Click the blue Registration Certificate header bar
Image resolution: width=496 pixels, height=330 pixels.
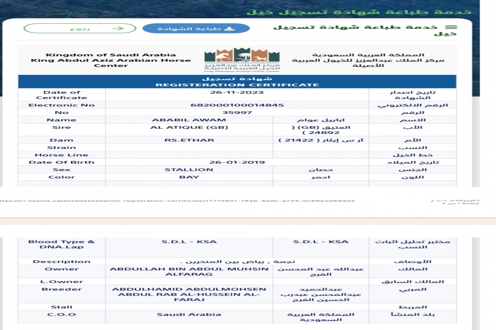point(237,82)
